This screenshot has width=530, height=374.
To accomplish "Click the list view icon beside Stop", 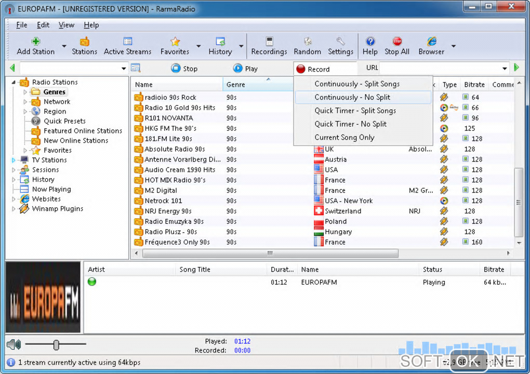I will click(x=136, y=68).
